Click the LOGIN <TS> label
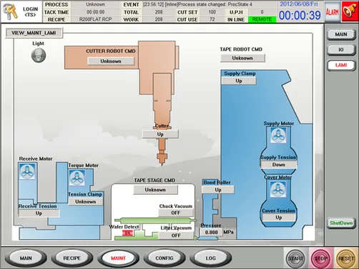Image resolution: width=359 pixels, height=269 pixels. click(x=30, y=11)
